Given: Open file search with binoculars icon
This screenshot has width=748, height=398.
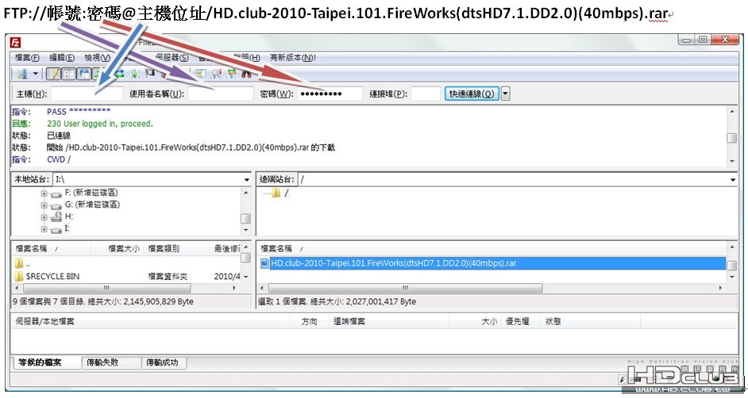Looking at the screenshot, I should coord(246,74).
